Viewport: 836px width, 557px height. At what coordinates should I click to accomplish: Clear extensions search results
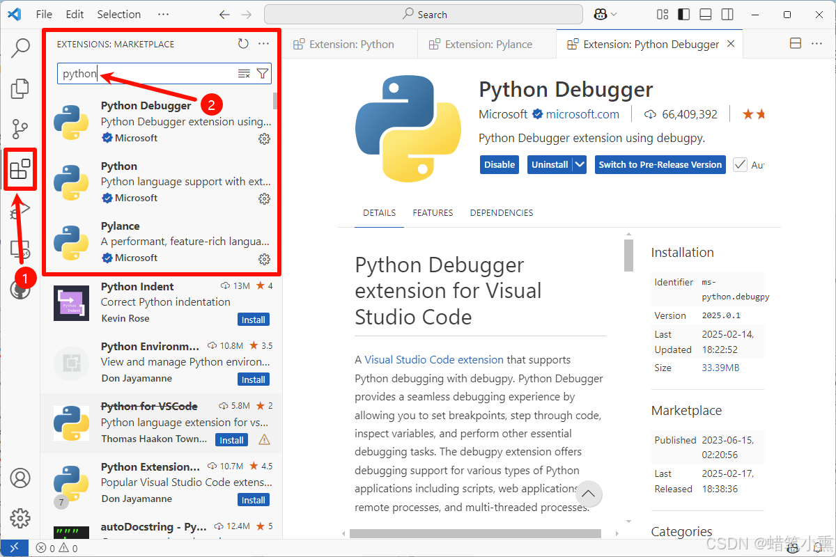[244, 74]
